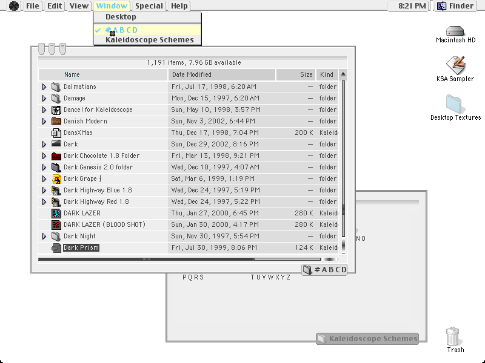Select the DARK LAZER (BLOOD SHOT) file name

104,224
